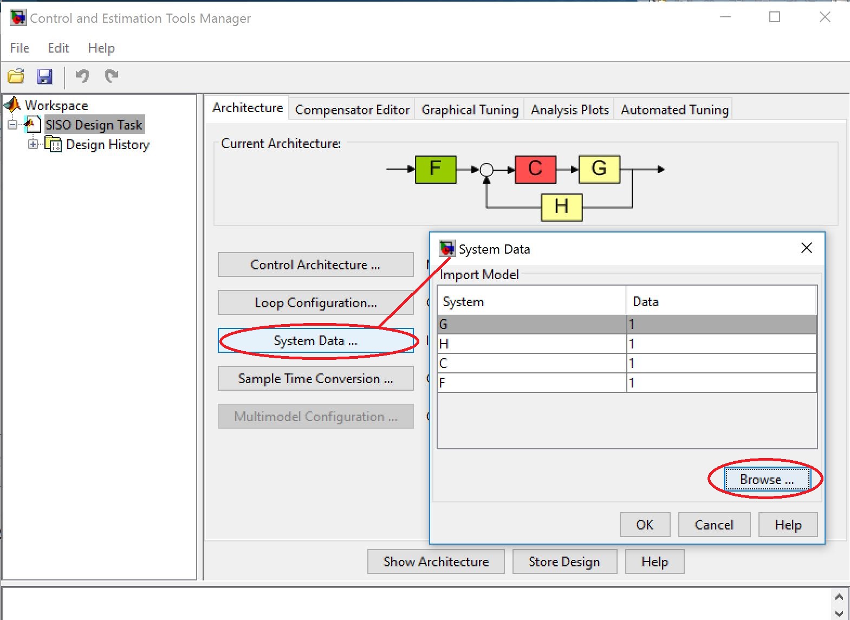Switch to the Compensator Editor tab

coord(352,109)
